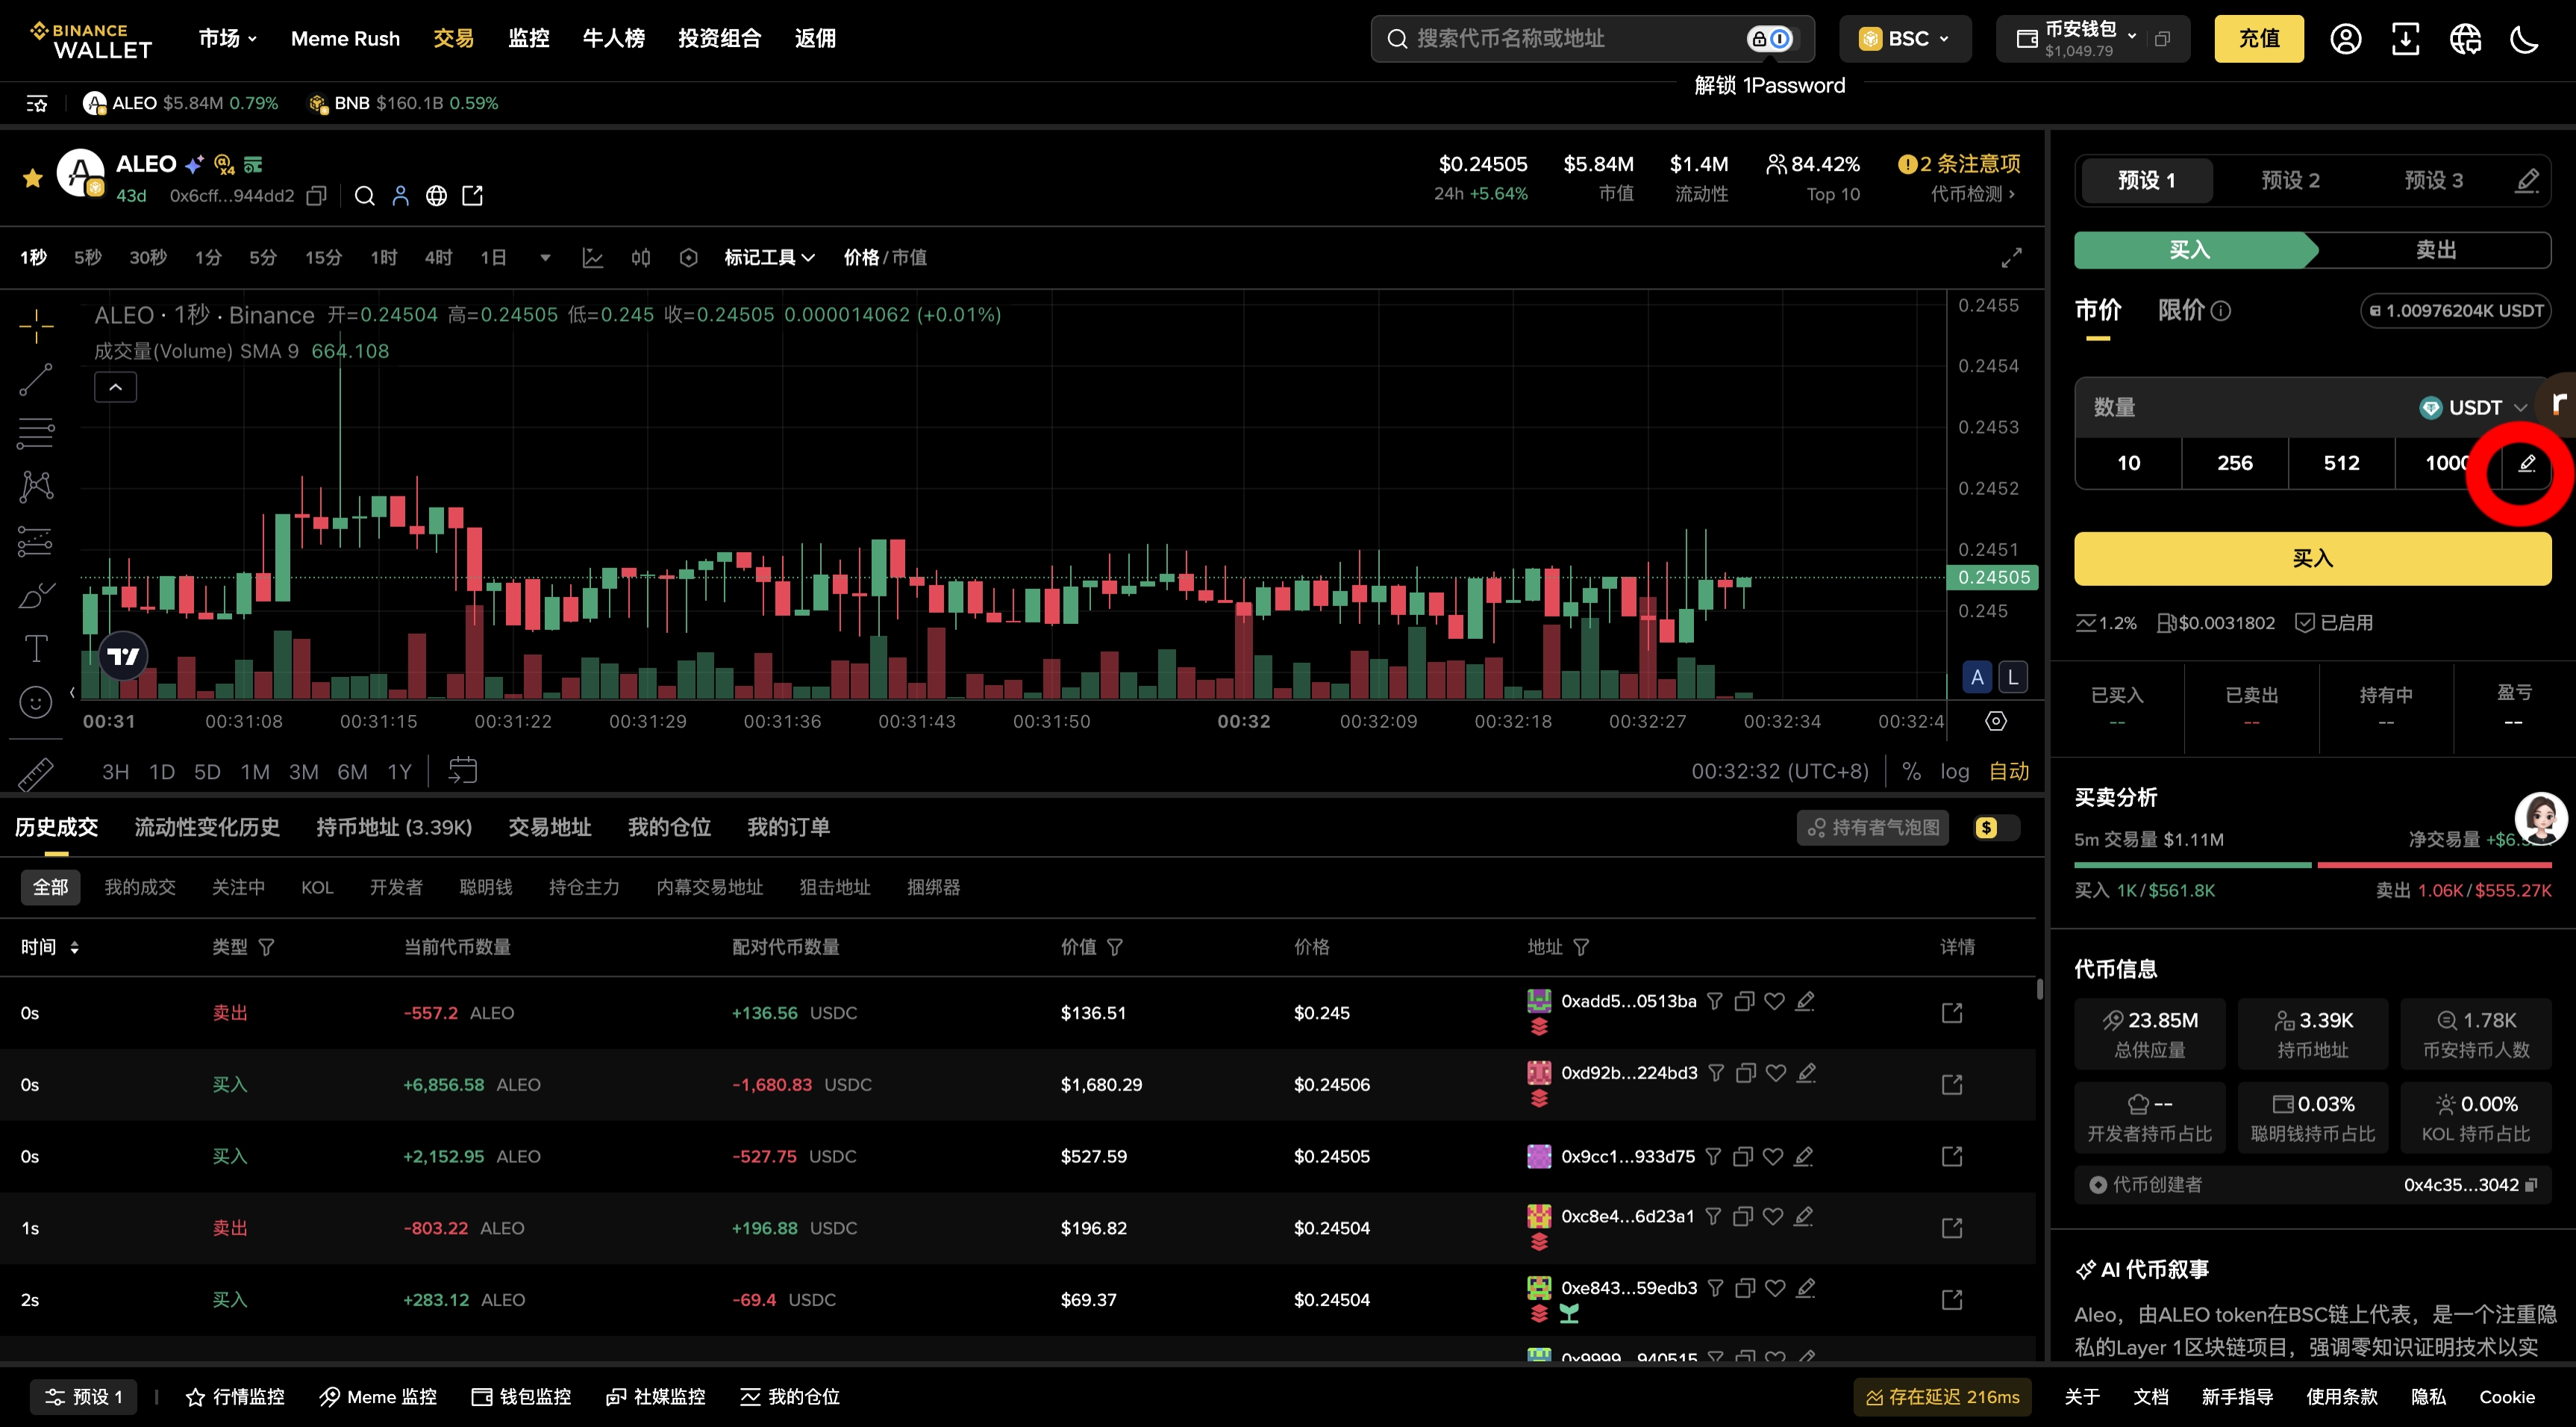Screen dimensions: 2576x1427
Task: Toggle log scale on chart
Action: coord(1954,772)
